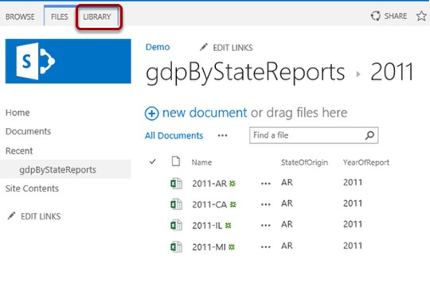Open the view options ellipsis menu
Viewport: 430px width, 299px height.
222,135
